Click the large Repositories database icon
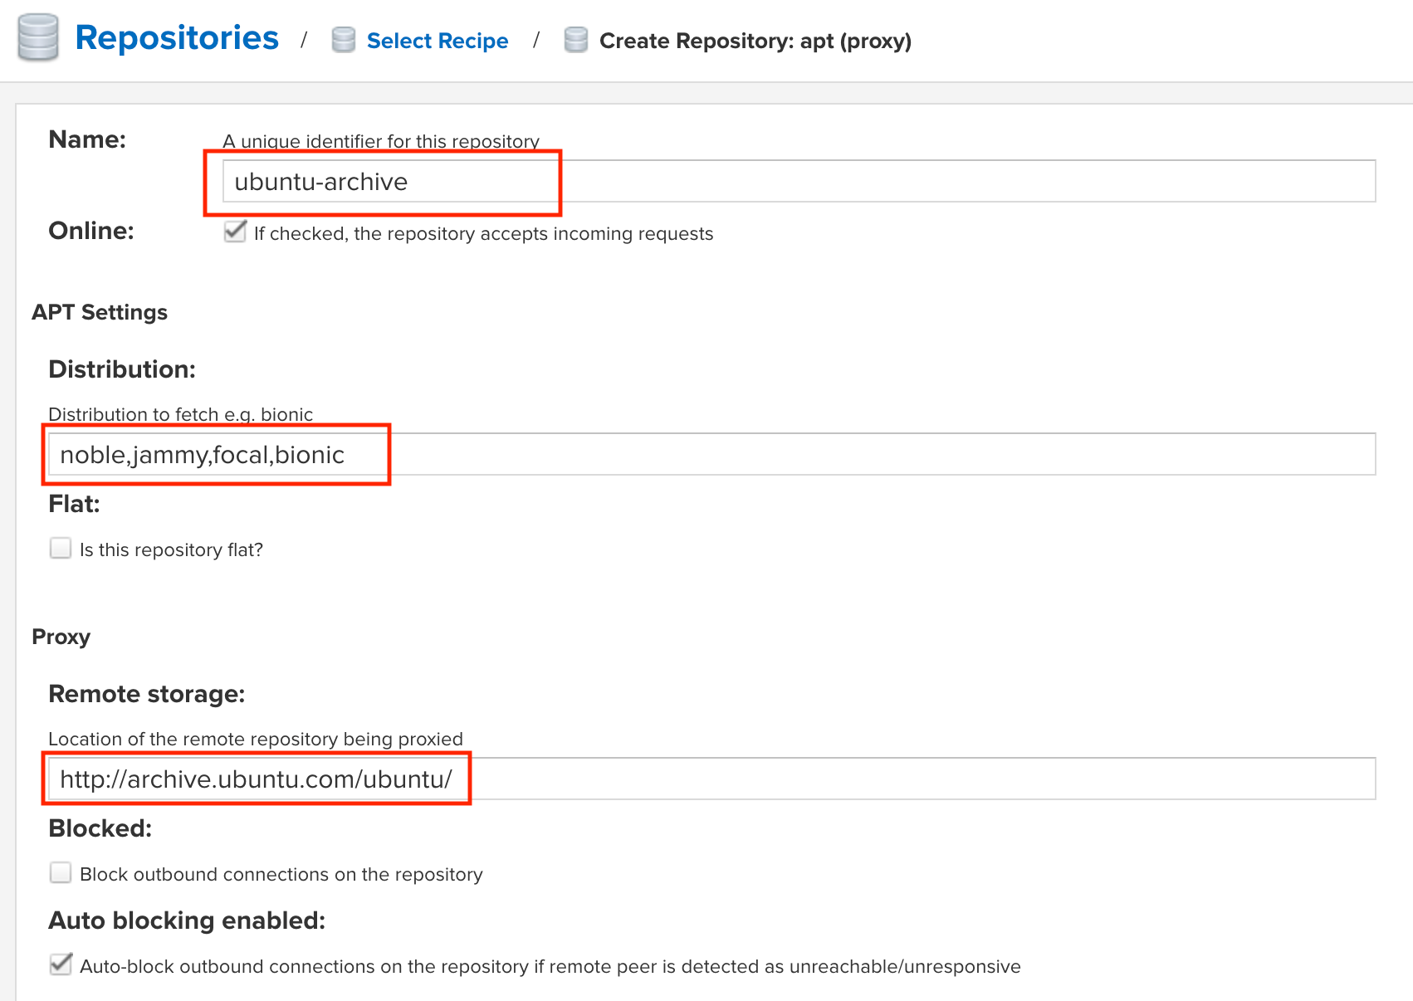Viewport: 1413px width, 1001px height. click(x=38, y=38)
